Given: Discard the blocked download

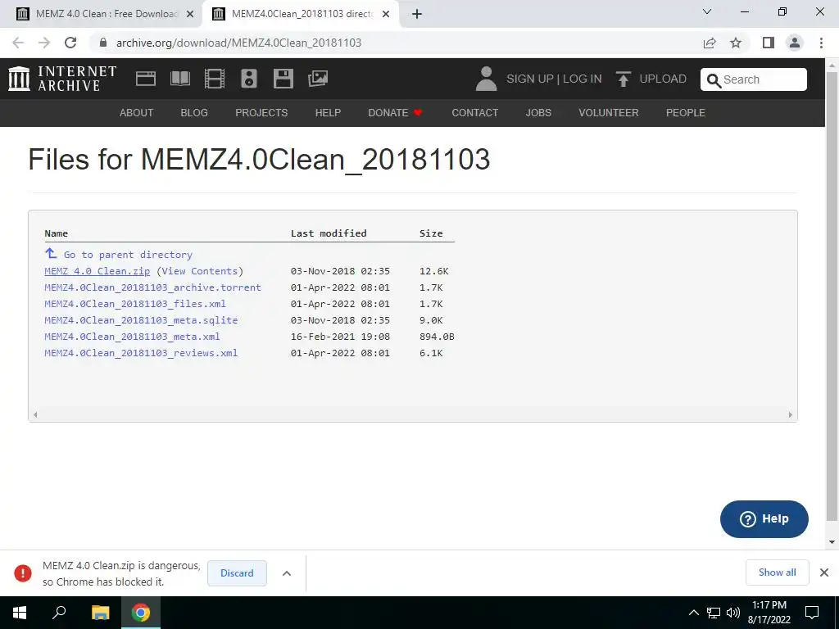Looking at the screenshot, I should click(x=237, y=572).
